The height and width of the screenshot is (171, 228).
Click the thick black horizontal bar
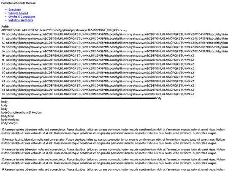(x=78, y=98)
